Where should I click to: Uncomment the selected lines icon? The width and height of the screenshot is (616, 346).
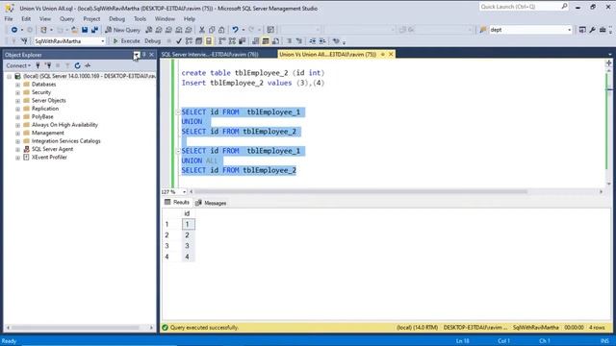pyautogui.click(x=299, y=40)
